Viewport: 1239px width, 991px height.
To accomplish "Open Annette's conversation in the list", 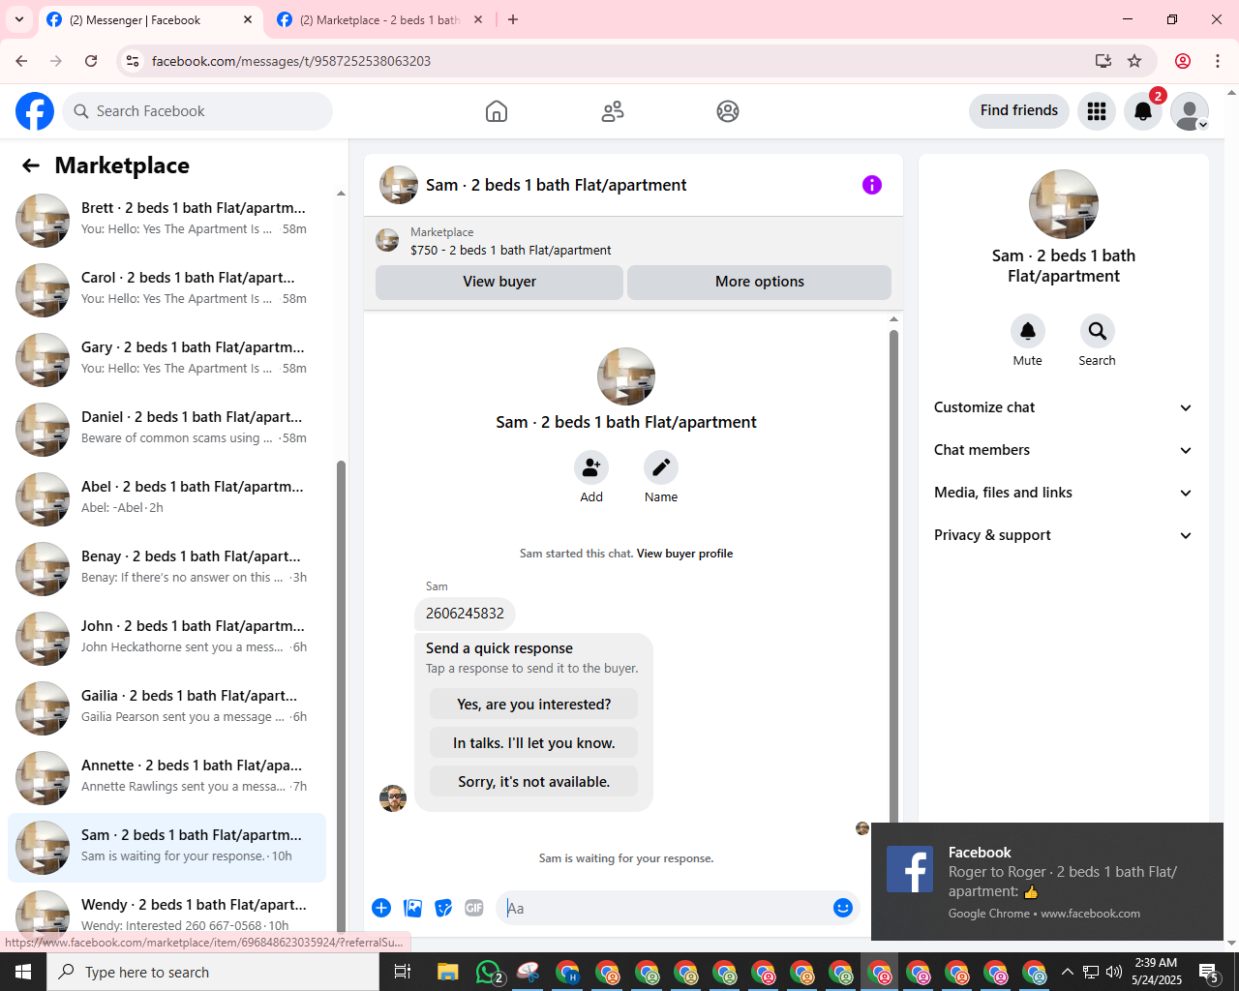I will [x=166, y=778].
